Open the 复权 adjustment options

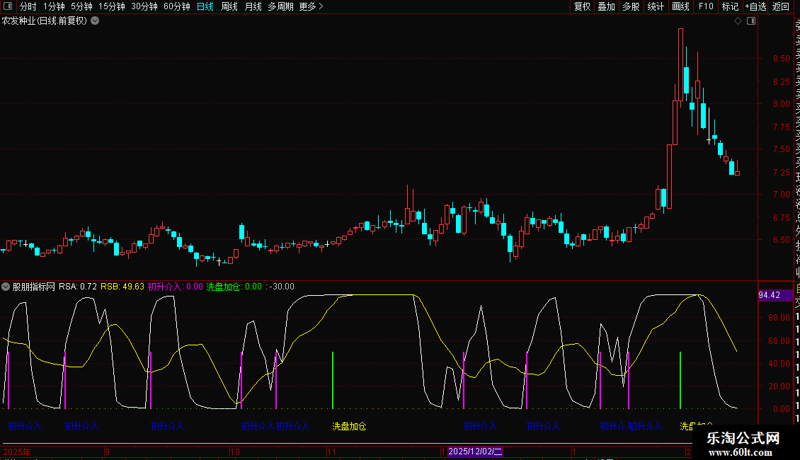(582, 6)
